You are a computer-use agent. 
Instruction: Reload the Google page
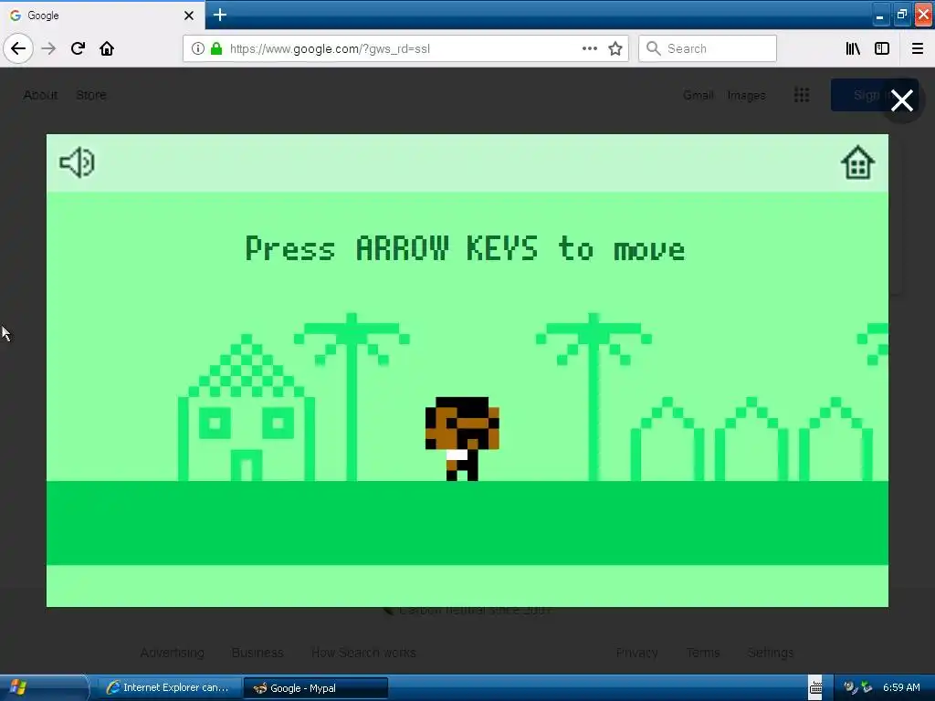[x=78, y=48]
